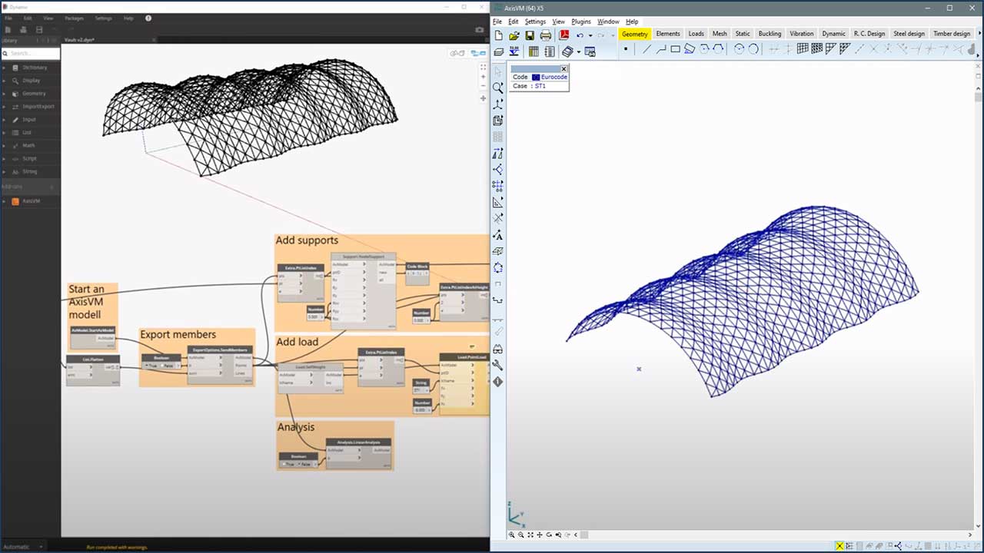
Task: Click the info exclamation icon in Dynamo menu bar
Action: pyautogui.click(x=148, y=18)
